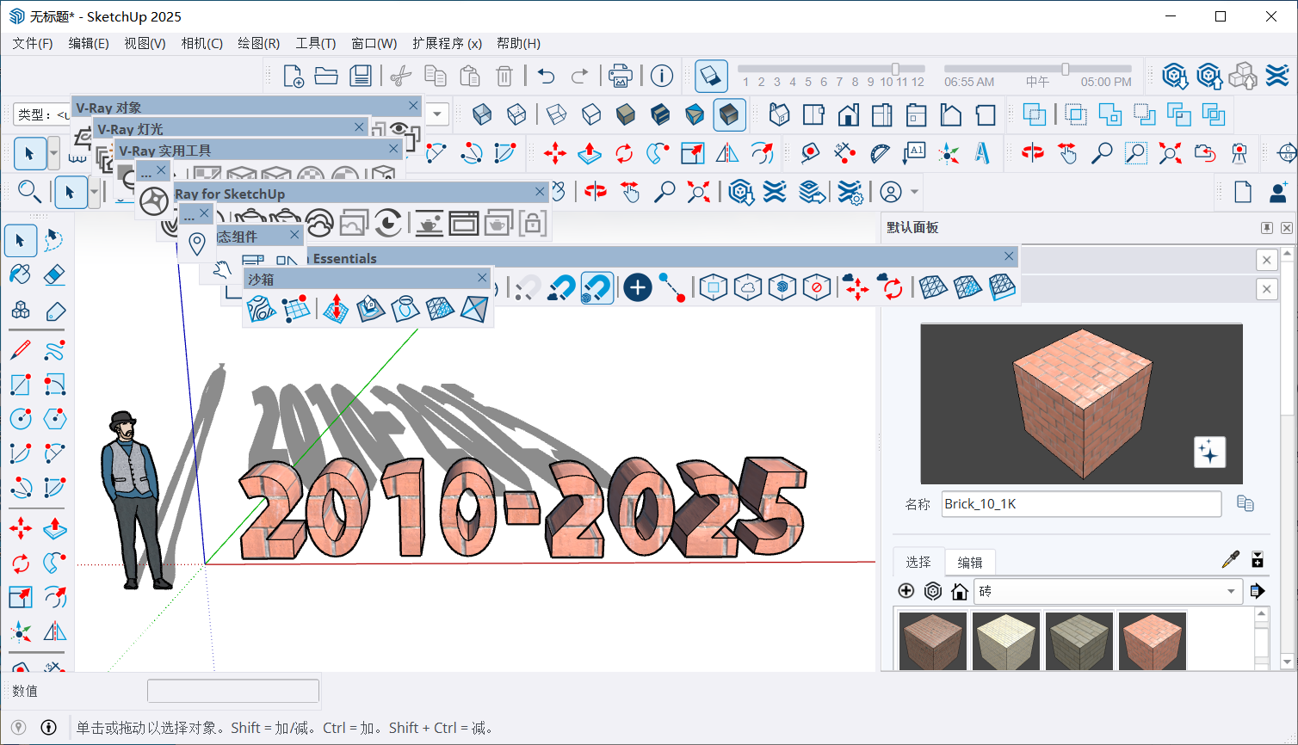
Task: Select the Eraser tool
Action: point(54,274)
